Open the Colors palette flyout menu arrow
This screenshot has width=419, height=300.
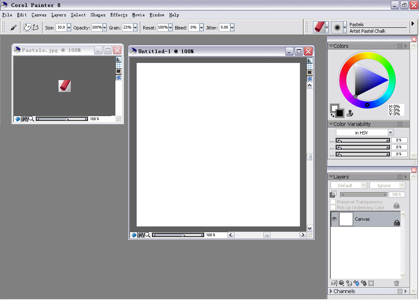[405, 46]
